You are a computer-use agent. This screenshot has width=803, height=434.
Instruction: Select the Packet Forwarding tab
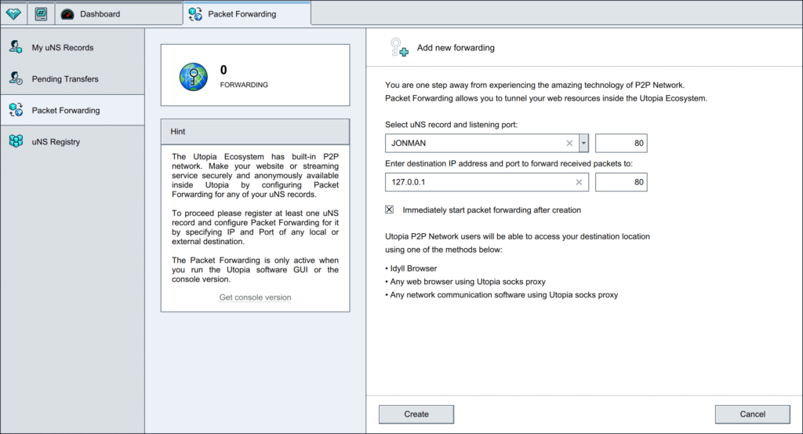247,13
